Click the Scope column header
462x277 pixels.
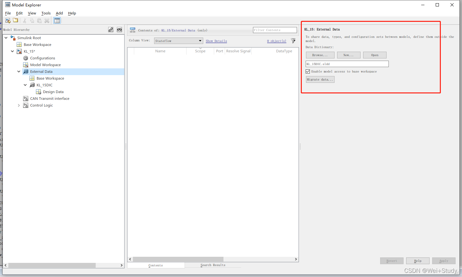200,51
